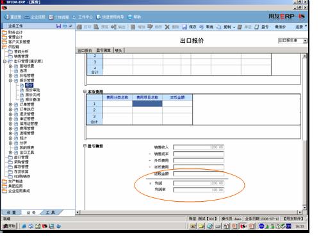Select 报价审批 in the tree

(33, 90)
